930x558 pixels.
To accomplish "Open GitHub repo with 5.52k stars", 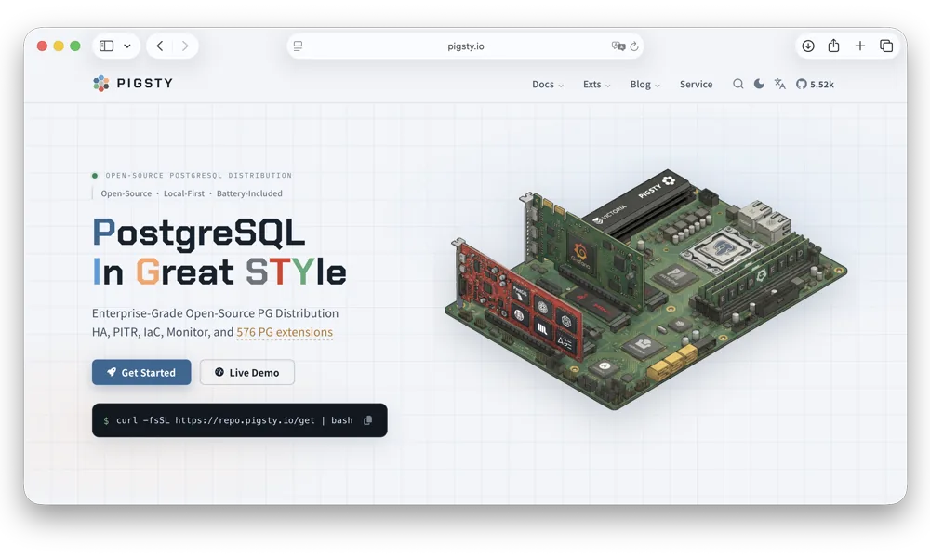I will point(815,85).
